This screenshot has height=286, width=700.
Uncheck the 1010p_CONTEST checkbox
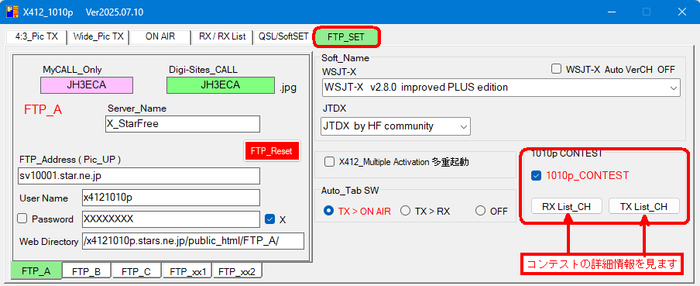[536, 176]
